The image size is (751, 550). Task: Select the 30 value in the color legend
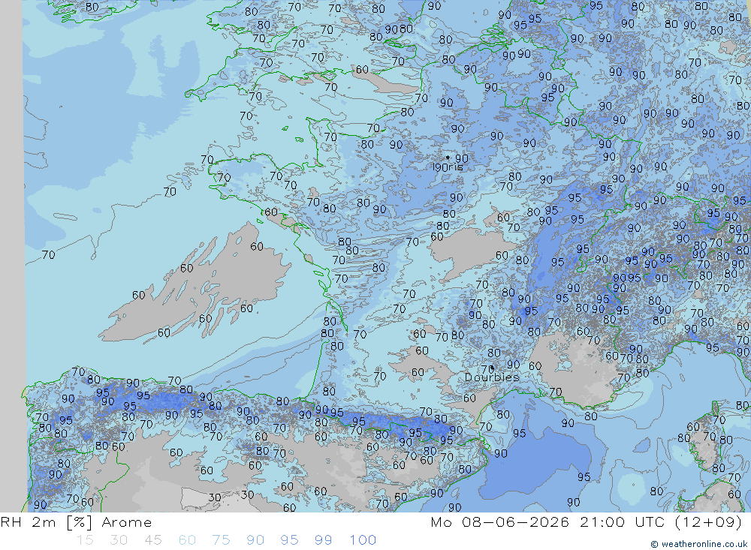[x=119, y=540]
